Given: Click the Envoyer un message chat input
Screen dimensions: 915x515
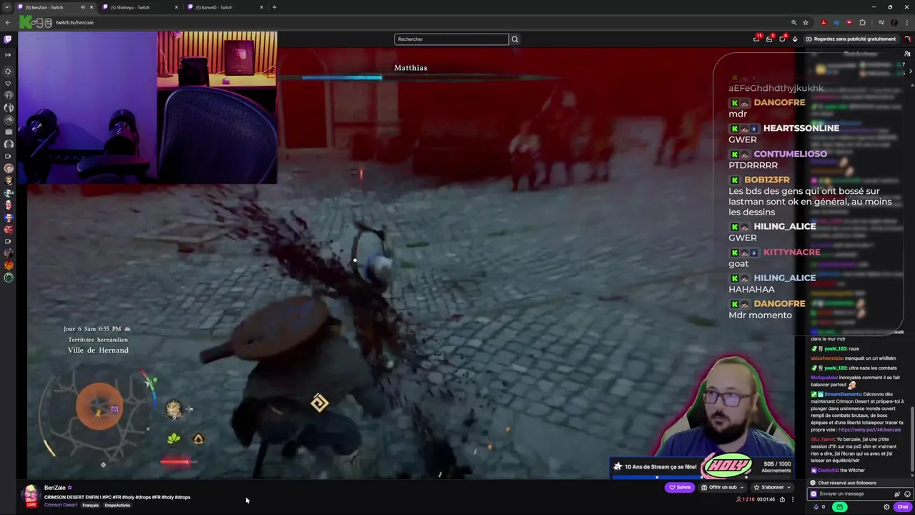Looking at the screenshot, I should pyautogui.click(x=851, y=494).
